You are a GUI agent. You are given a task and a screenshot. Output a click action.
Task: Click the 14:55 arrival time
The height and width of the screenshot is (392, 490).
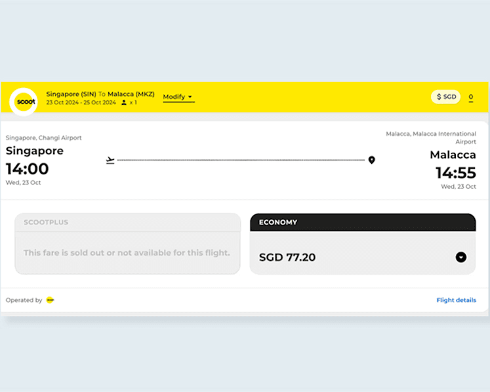point(456,173)
